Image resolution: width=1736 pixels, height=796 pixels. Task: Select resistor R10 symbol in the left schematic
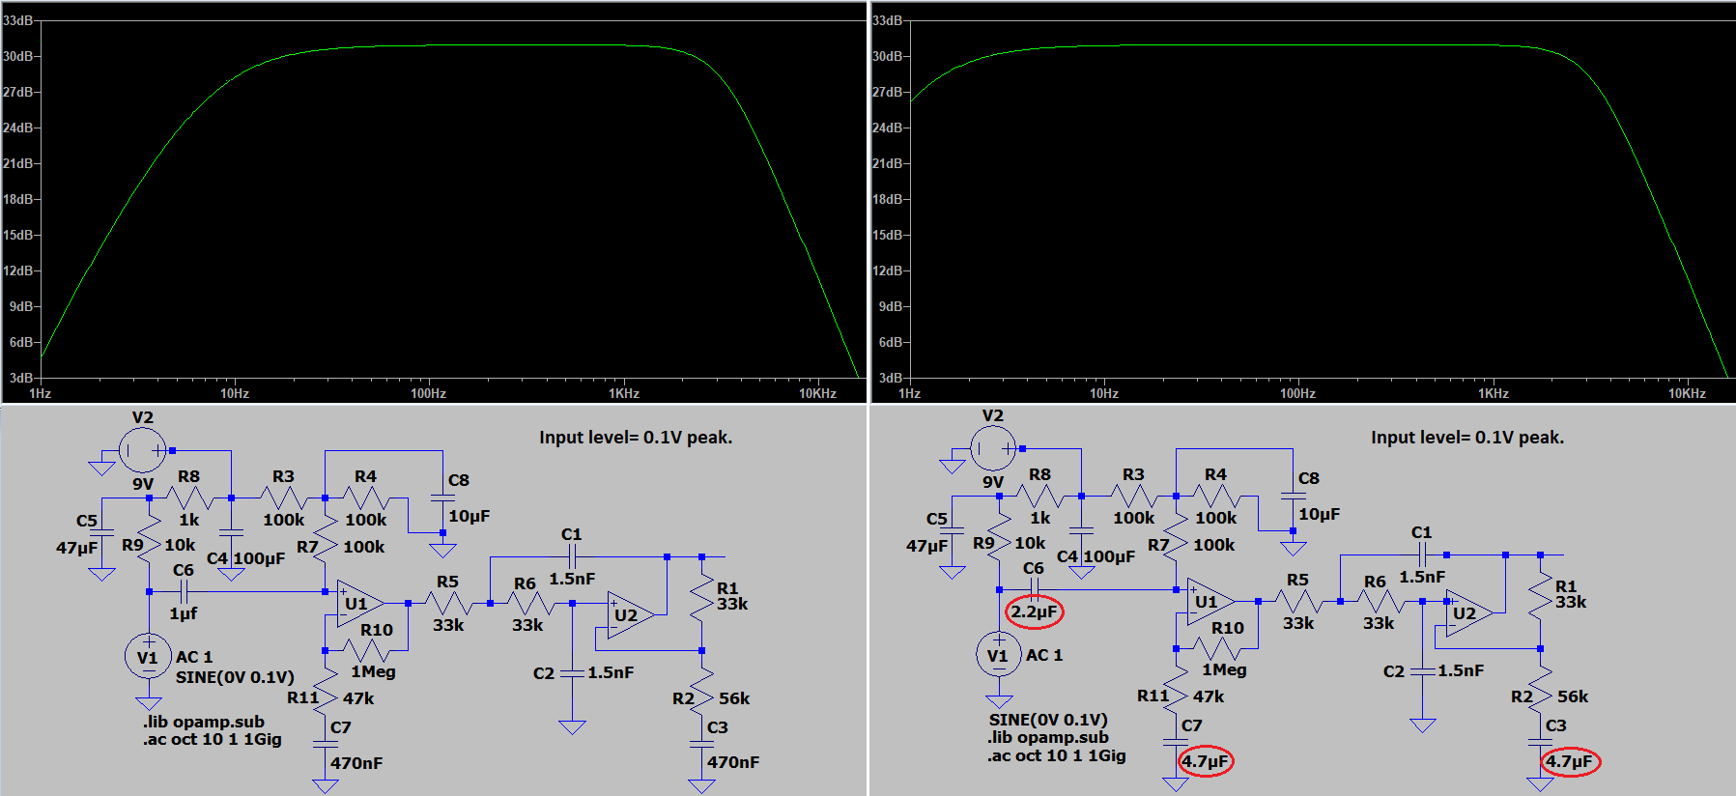click(x=366, y=650)
